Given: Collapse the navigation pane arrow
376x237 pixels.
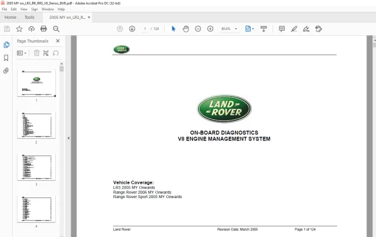Looking at the screenshot, I should coord(68,138).
